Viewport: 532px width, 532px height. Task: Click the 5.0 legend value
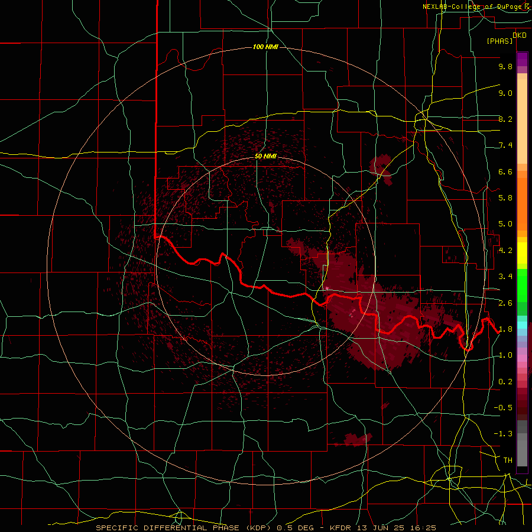point(505,224)
